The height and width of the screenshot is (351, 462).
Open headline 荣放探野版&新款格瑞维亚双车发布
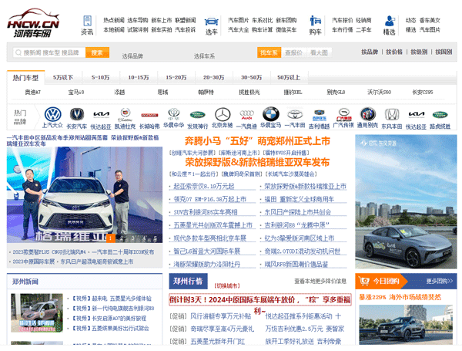257,162
